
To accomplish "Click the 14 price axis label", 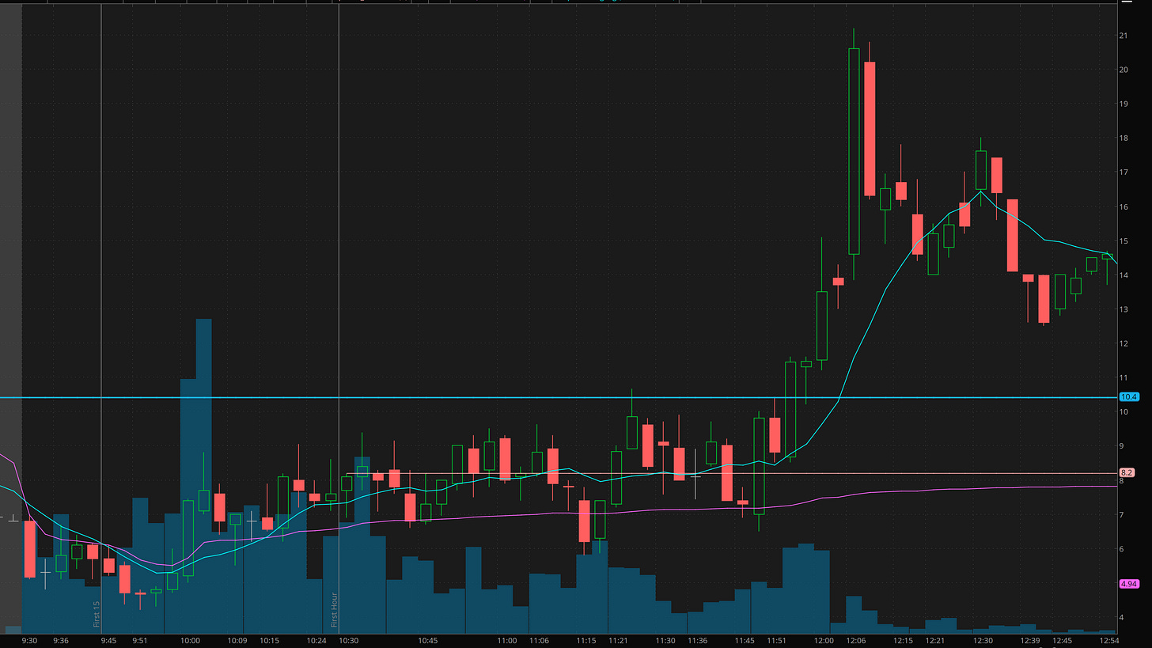I will (x=1123, y=275).
